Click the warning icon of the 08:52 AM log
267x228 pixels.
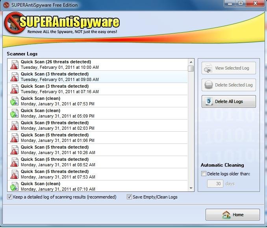(x=14, y=162)
